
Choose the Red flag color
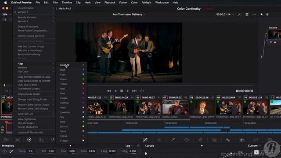pyautogui.click(x=72, y=89)
